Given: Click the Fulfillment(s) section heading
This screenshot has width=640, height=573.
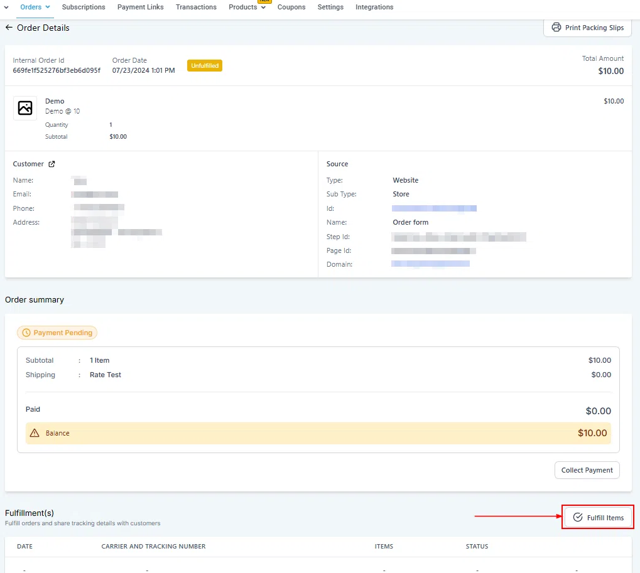Looking at the screenshot, I should click(30, 513).
